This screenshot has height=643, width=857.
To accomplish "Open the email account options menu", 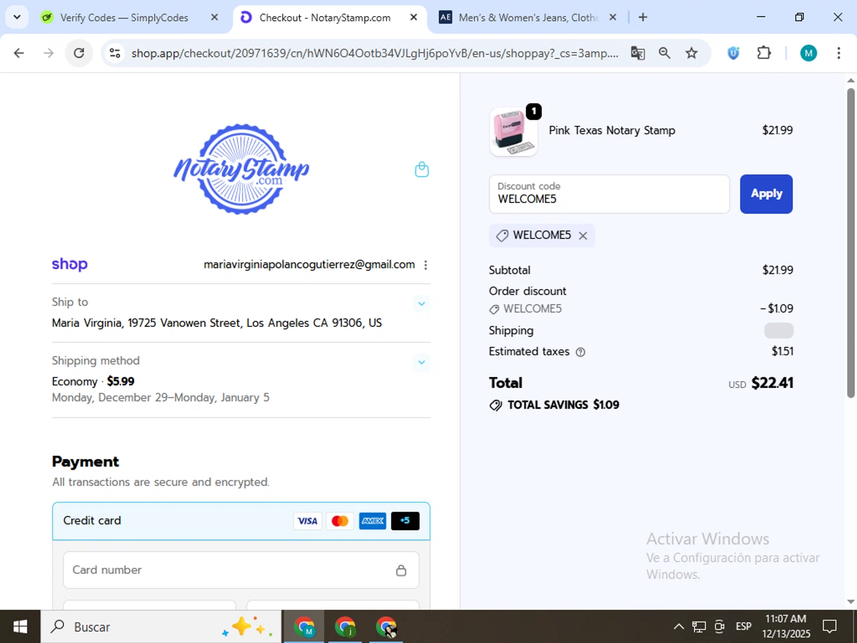I will point(426,265).
